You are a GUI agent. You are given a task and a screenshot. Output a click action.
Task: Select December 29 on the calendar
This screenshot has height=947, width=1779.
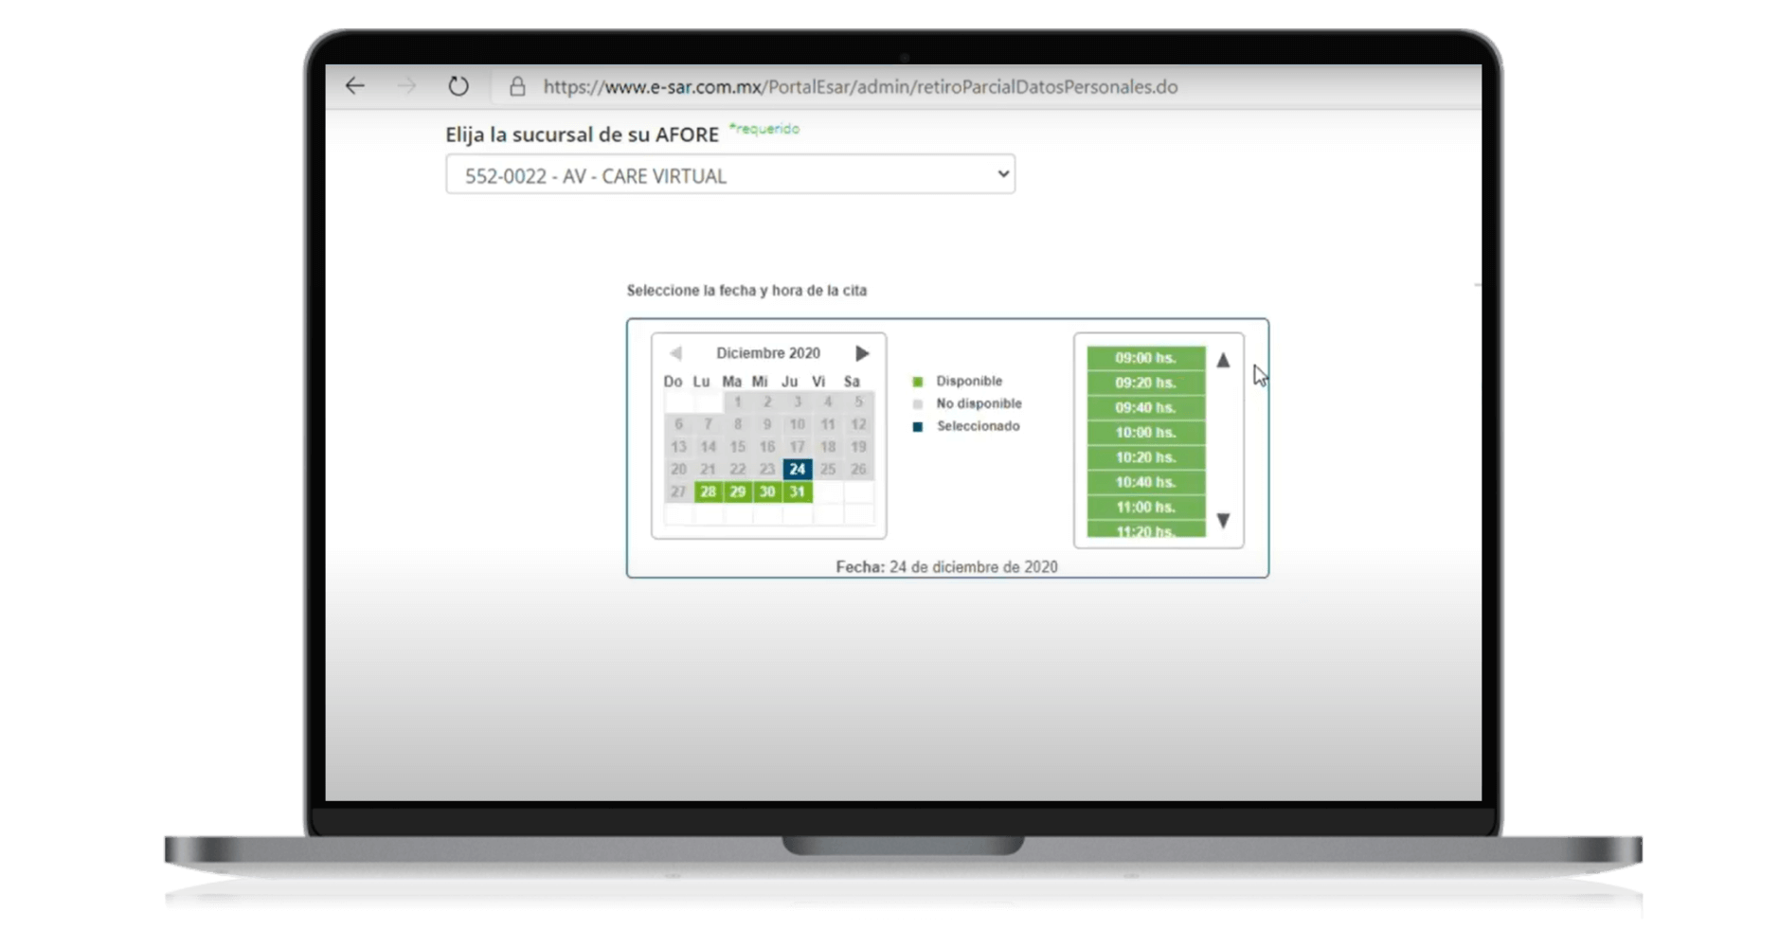coord(738,491)
